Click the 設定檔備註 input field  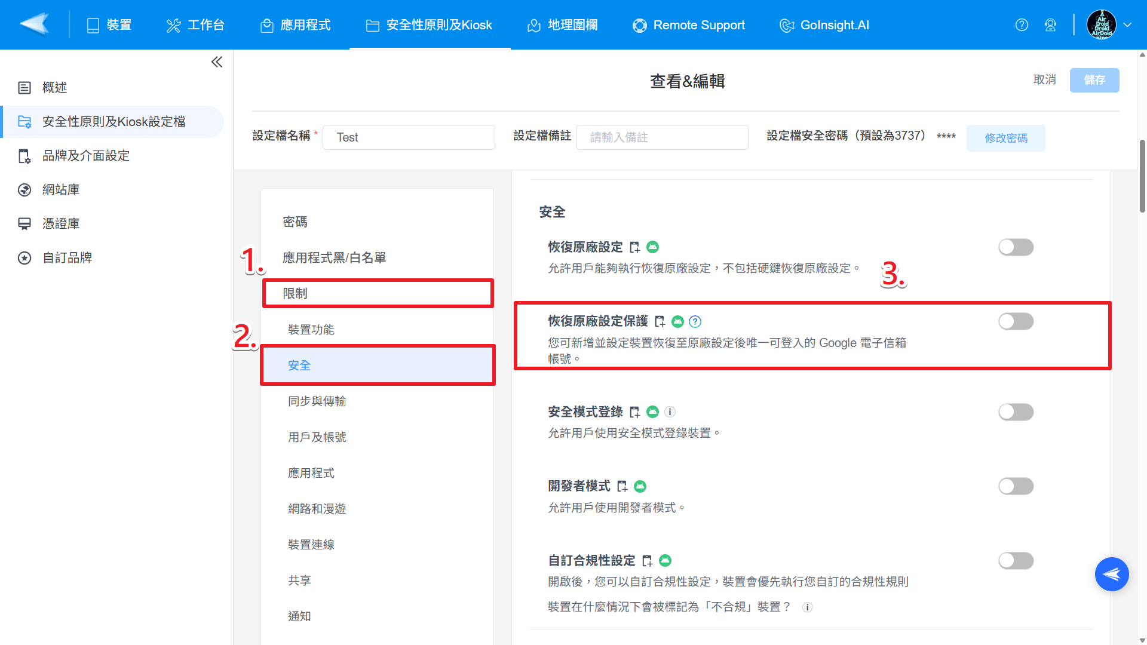[661, 137]
